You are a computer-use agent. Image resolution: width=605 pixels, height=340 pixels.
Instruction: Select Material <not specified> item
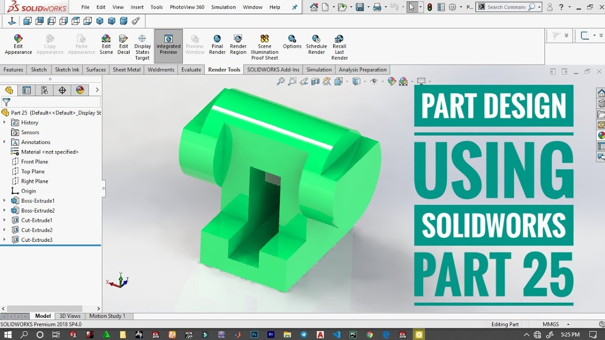click(x=50, y=152)
